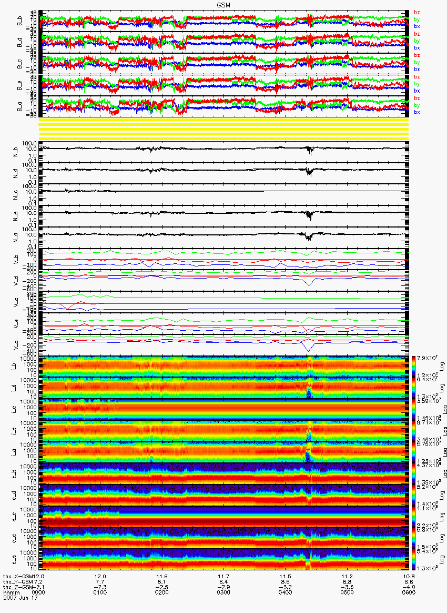447x613 pixels.
Task: Select the bx legend entry of B_a panel
Action: tap(417, 112)
